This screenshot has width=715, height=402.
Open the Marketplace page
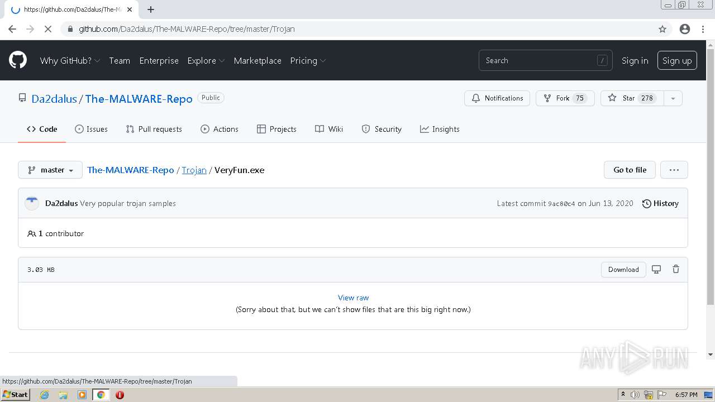click(258, 60)
